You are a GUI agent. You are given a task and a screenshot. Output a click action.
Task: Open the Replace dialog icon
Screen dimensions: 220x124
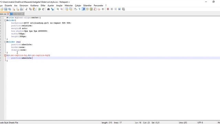pos(52,9)
